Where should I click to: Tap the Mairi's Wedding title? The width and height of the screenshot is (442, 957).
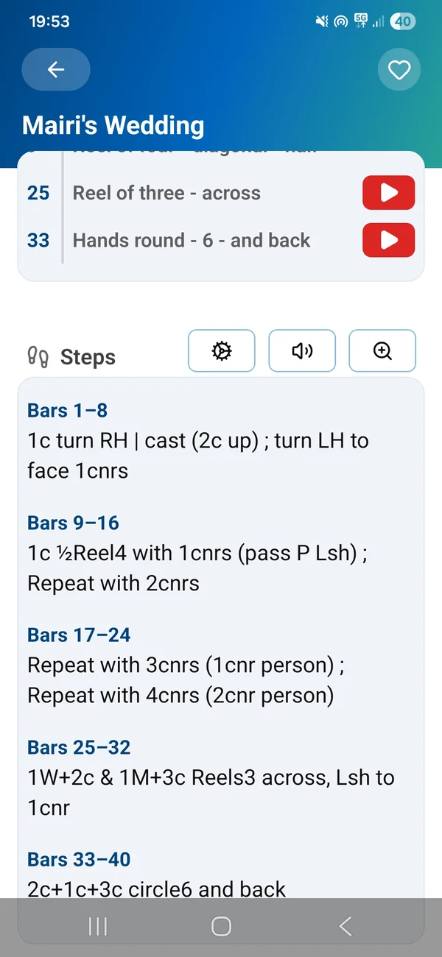coord(114,126)
